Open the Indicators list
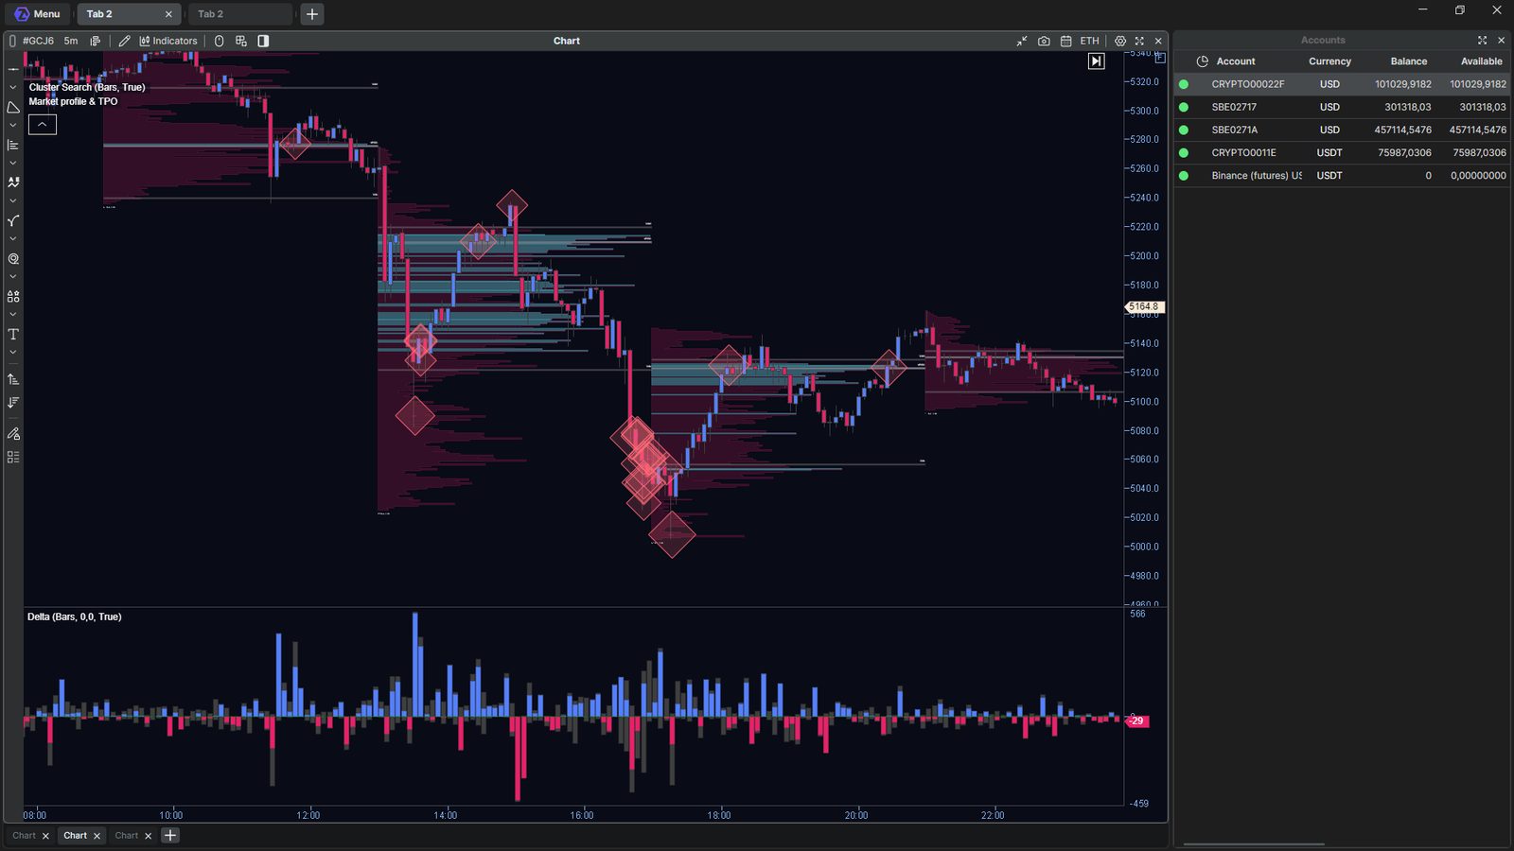The width and height of the screenshot is (1514, 851). coord(168,41)
